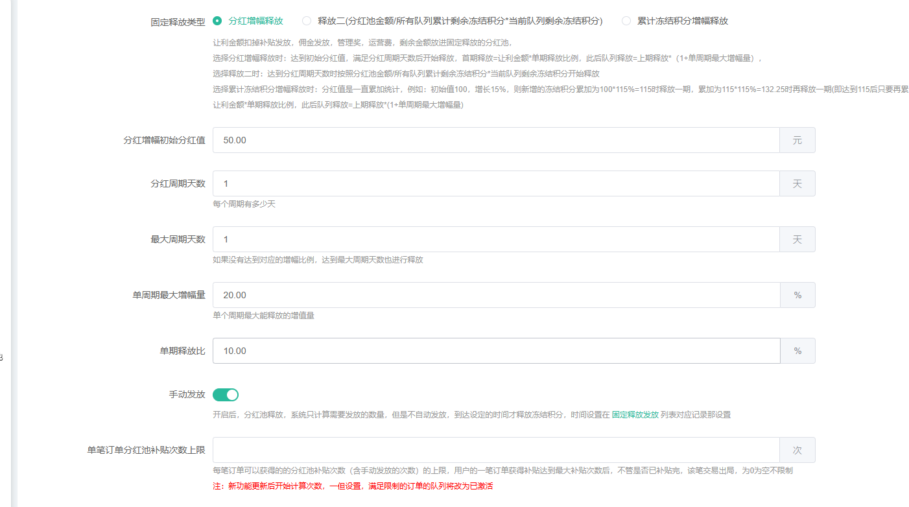Focus the empty 单笔订单分红池补贴次数上限 field
The width and height of the screenshot is (909, 507).
tap(496, 450)
